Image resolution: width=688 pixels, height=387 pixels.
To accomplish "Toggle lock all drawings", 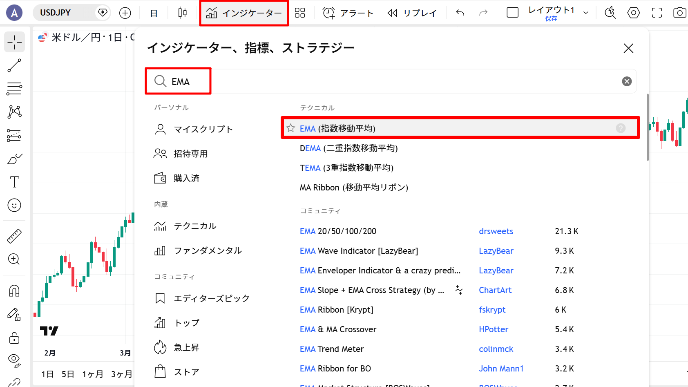I will coord(14,338).
